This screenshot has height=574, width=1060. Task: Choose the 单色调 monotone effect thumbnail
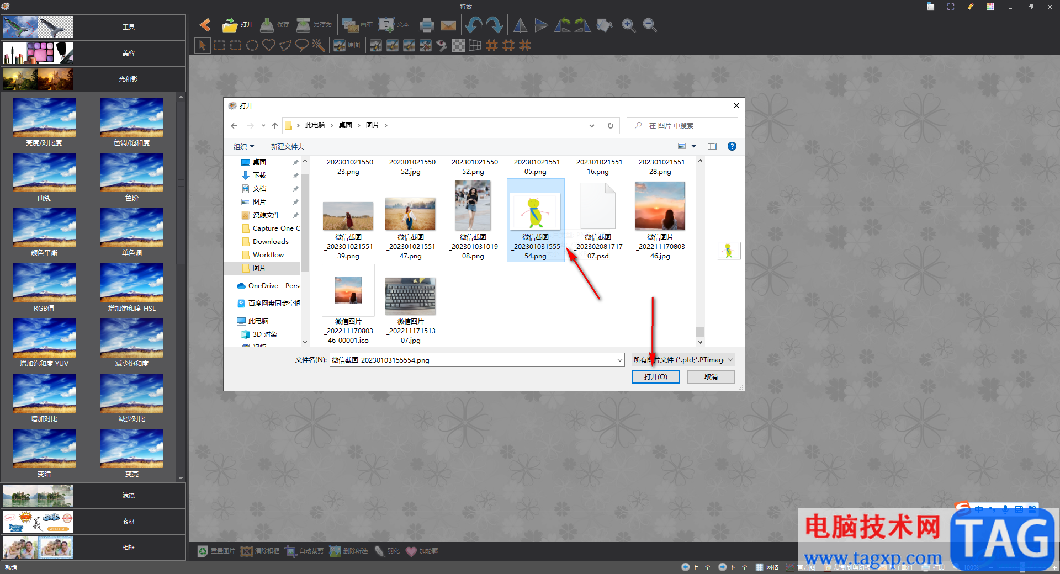pos(132,228)
